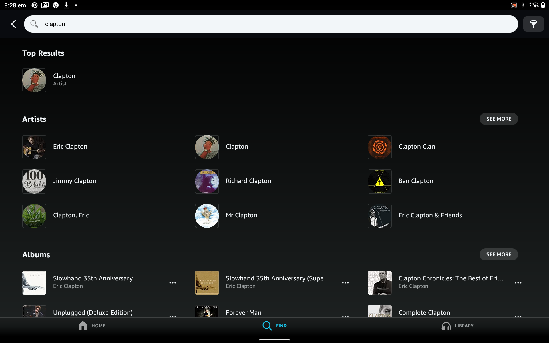
Task: Go back using the left arrow
Action: tap(13, 24)
